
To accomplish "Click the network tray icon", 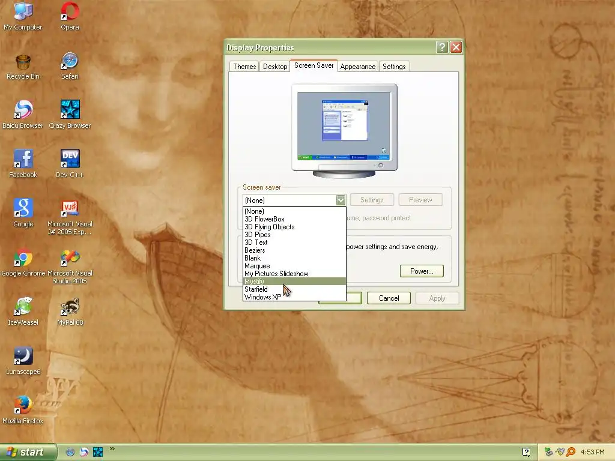I will (x=548, y=452).
